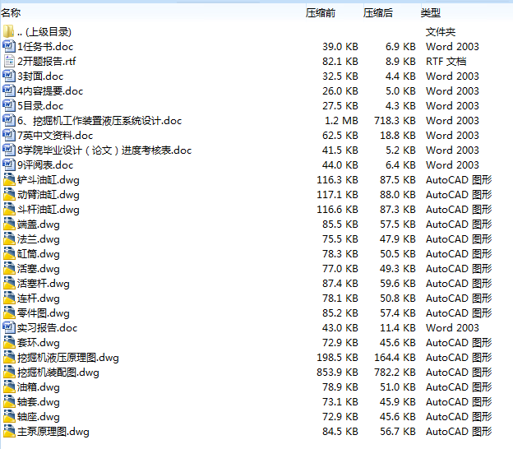Click the AutoCAD icon for 零件图.dwg
This screenshot has height=449, width=513.
coord(9,312)
